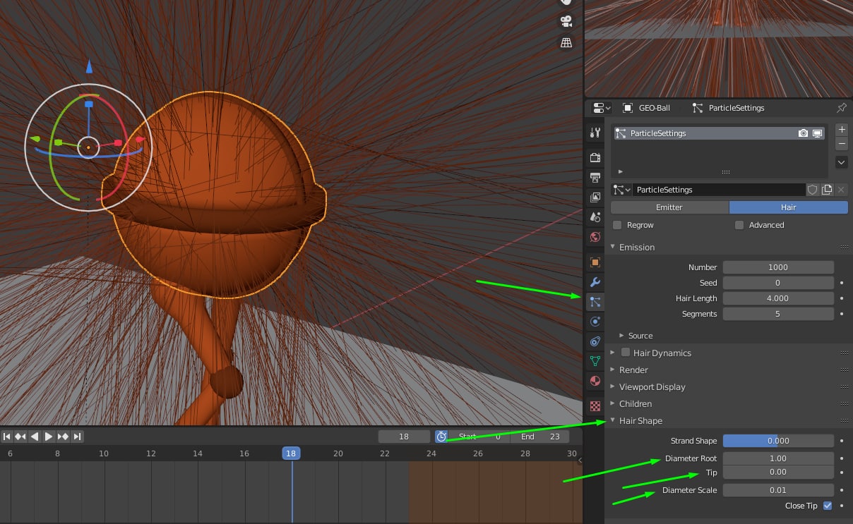Browse particle settings datablock dropdown
Image resolution: width=853 pixels, height=524 pixels.
(x=621, y=190)
